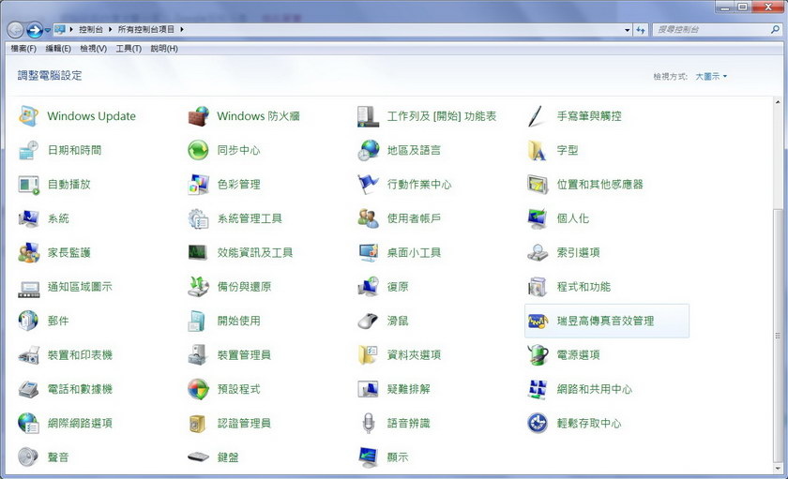Image resolution: width=788 pixels, height=479 pixels.
Task: Click the vertical scrollbar up arrow
Action: (x=778, y=102)
